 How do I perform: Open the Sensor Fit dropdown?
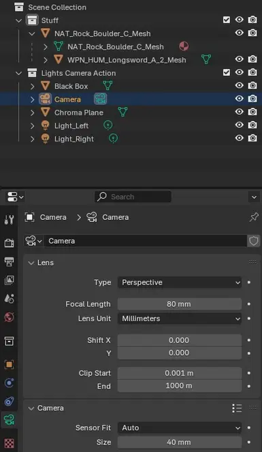coord(180,428)
